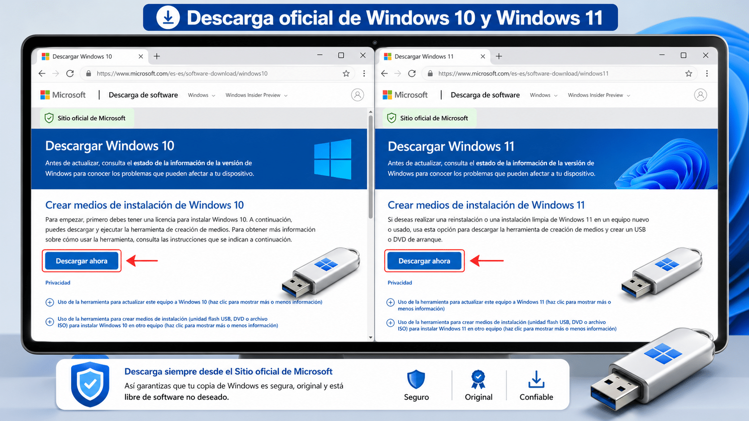Expand create installation media for Windows 10 section
Image resolution: width=749 pixels, height=421 pixels.
click(50, 322)
